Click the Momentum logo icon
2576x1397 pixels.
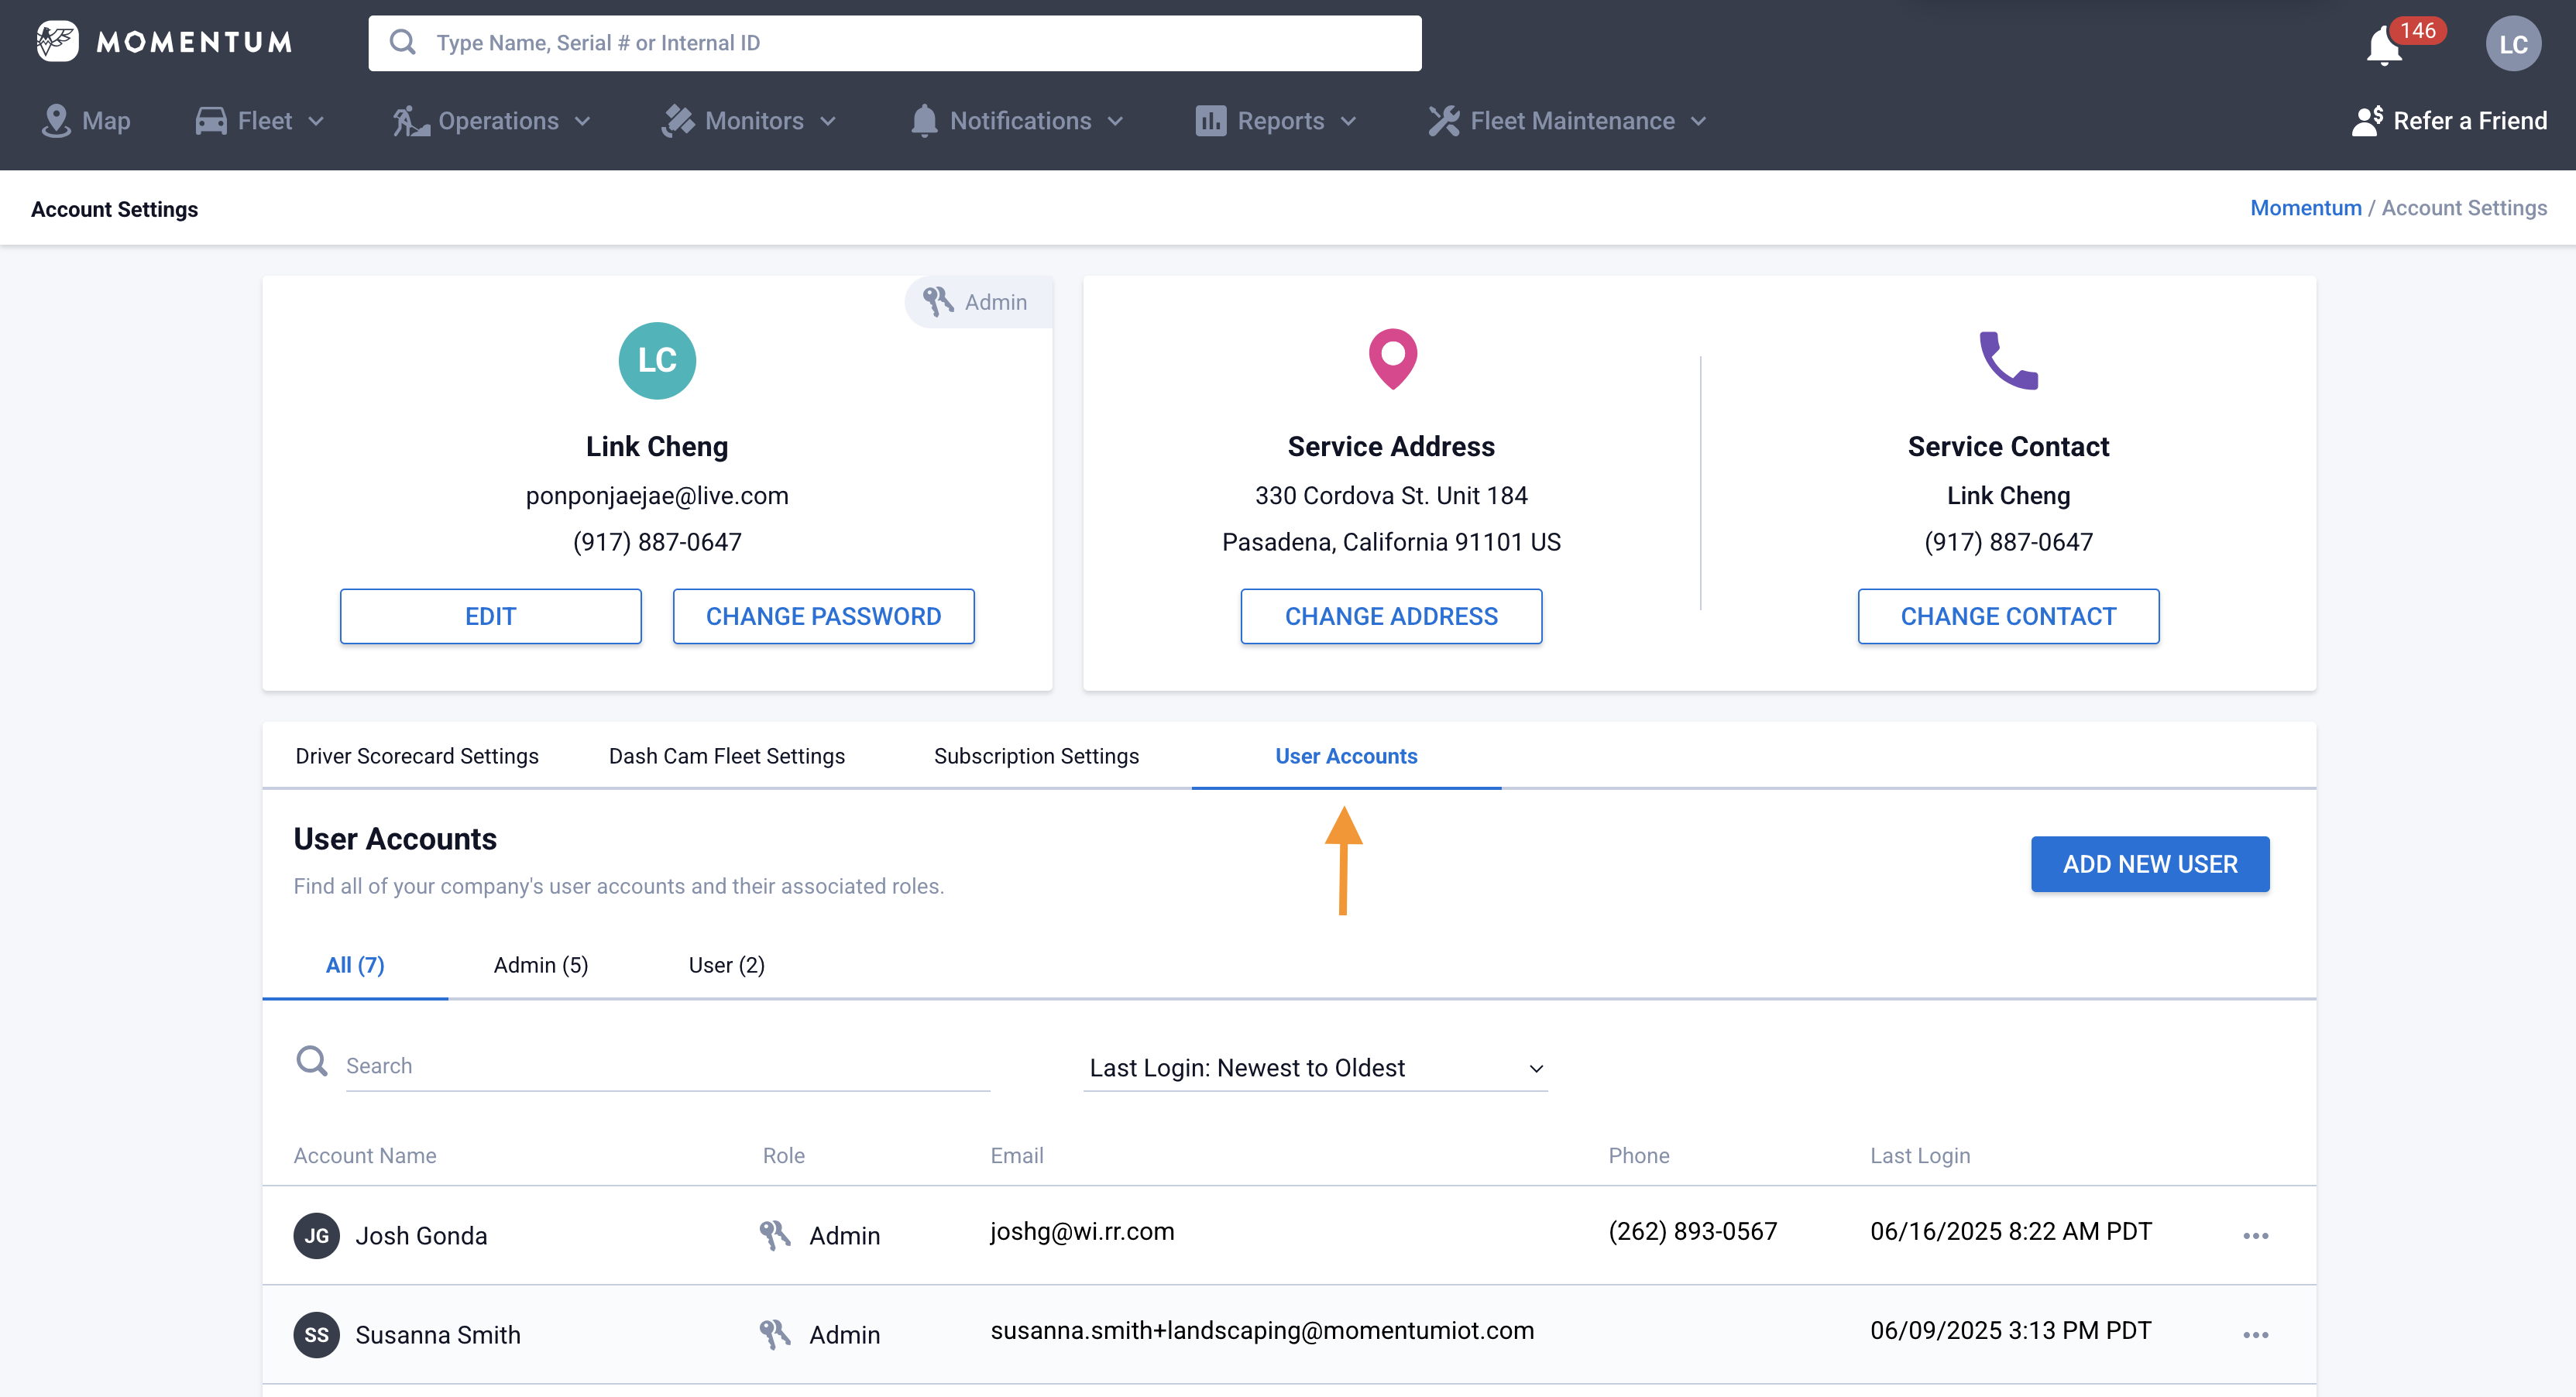point(57,41)
